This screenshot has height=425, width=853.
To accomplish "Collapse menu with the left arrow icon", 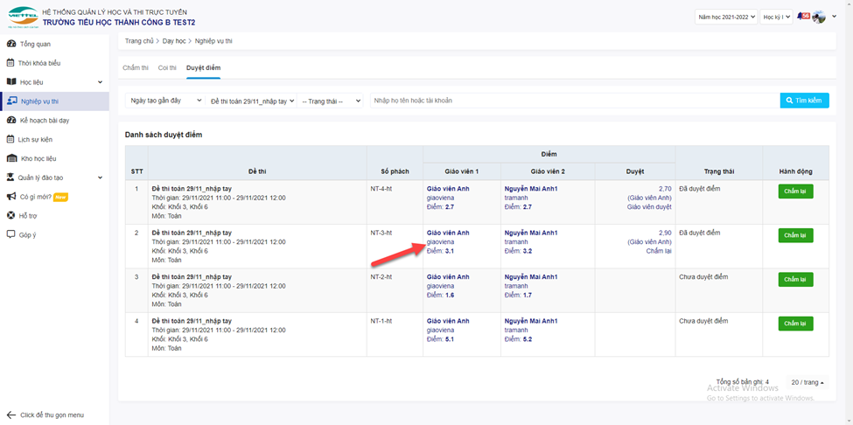I will [x=10, y=415].
